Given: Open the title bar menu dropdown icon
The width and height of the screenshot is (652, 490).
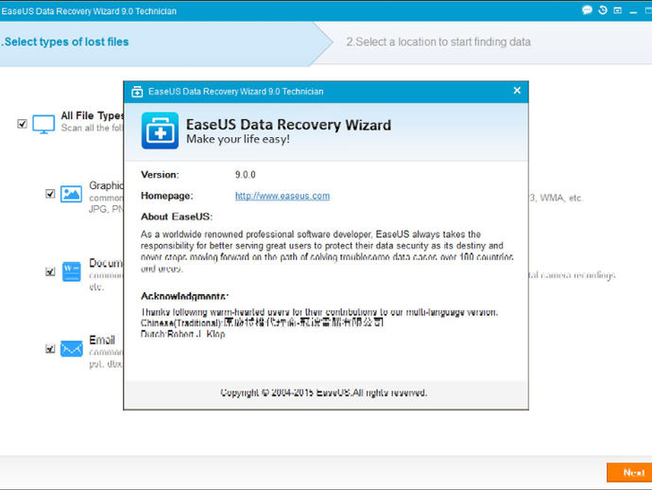Looking at the screenshot, I should click(617, 10).
